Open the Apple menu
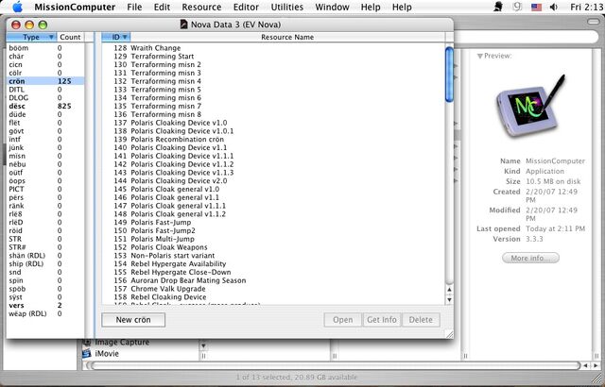The width and height of the screenshot is (605, 387). pos(17,7)
